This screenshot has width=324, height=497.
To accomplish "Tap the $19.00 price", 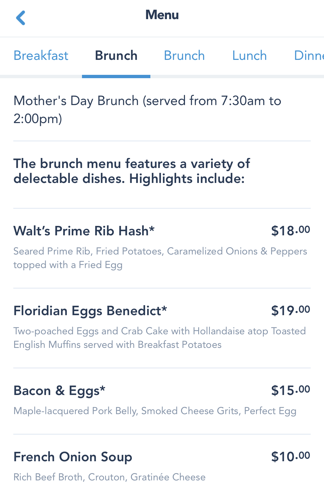I will tap(290, 310).
